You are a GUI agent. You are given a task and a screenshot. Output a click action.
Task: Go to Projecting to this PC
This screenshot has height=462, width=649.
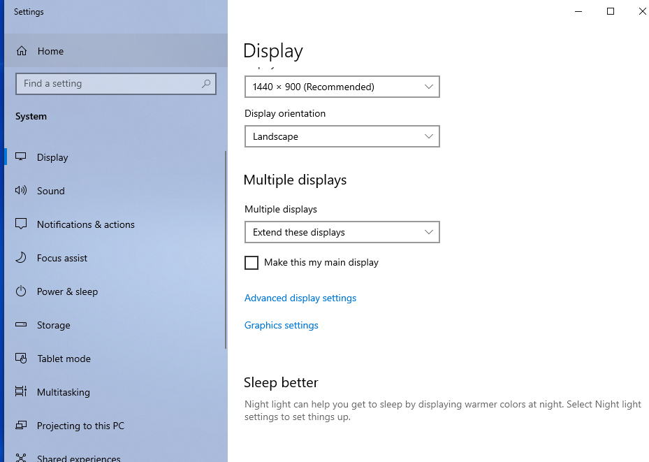[x=80, y=426]
